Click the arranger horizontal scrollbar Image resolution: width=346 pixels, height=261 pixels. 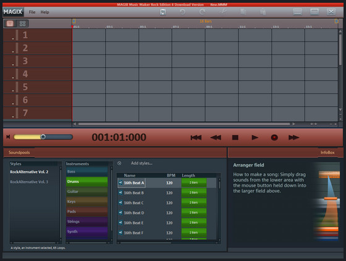tap(184, 124)
